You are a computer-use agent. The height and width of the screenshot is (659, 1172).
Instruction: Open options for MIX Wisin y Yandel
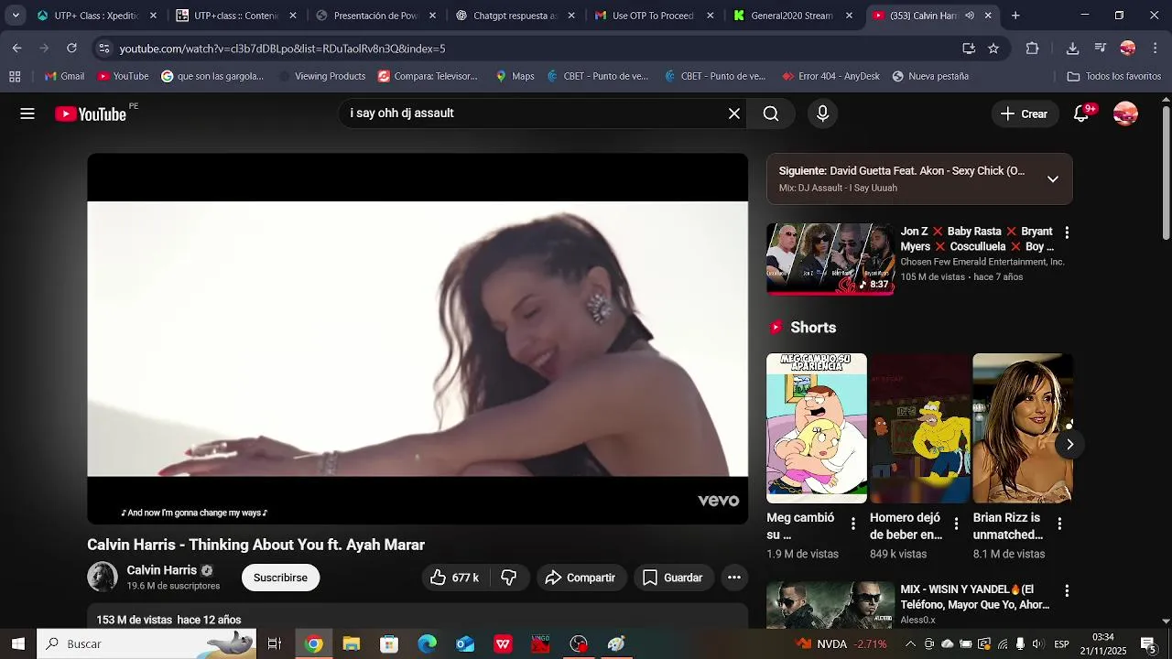(1066, 591)
